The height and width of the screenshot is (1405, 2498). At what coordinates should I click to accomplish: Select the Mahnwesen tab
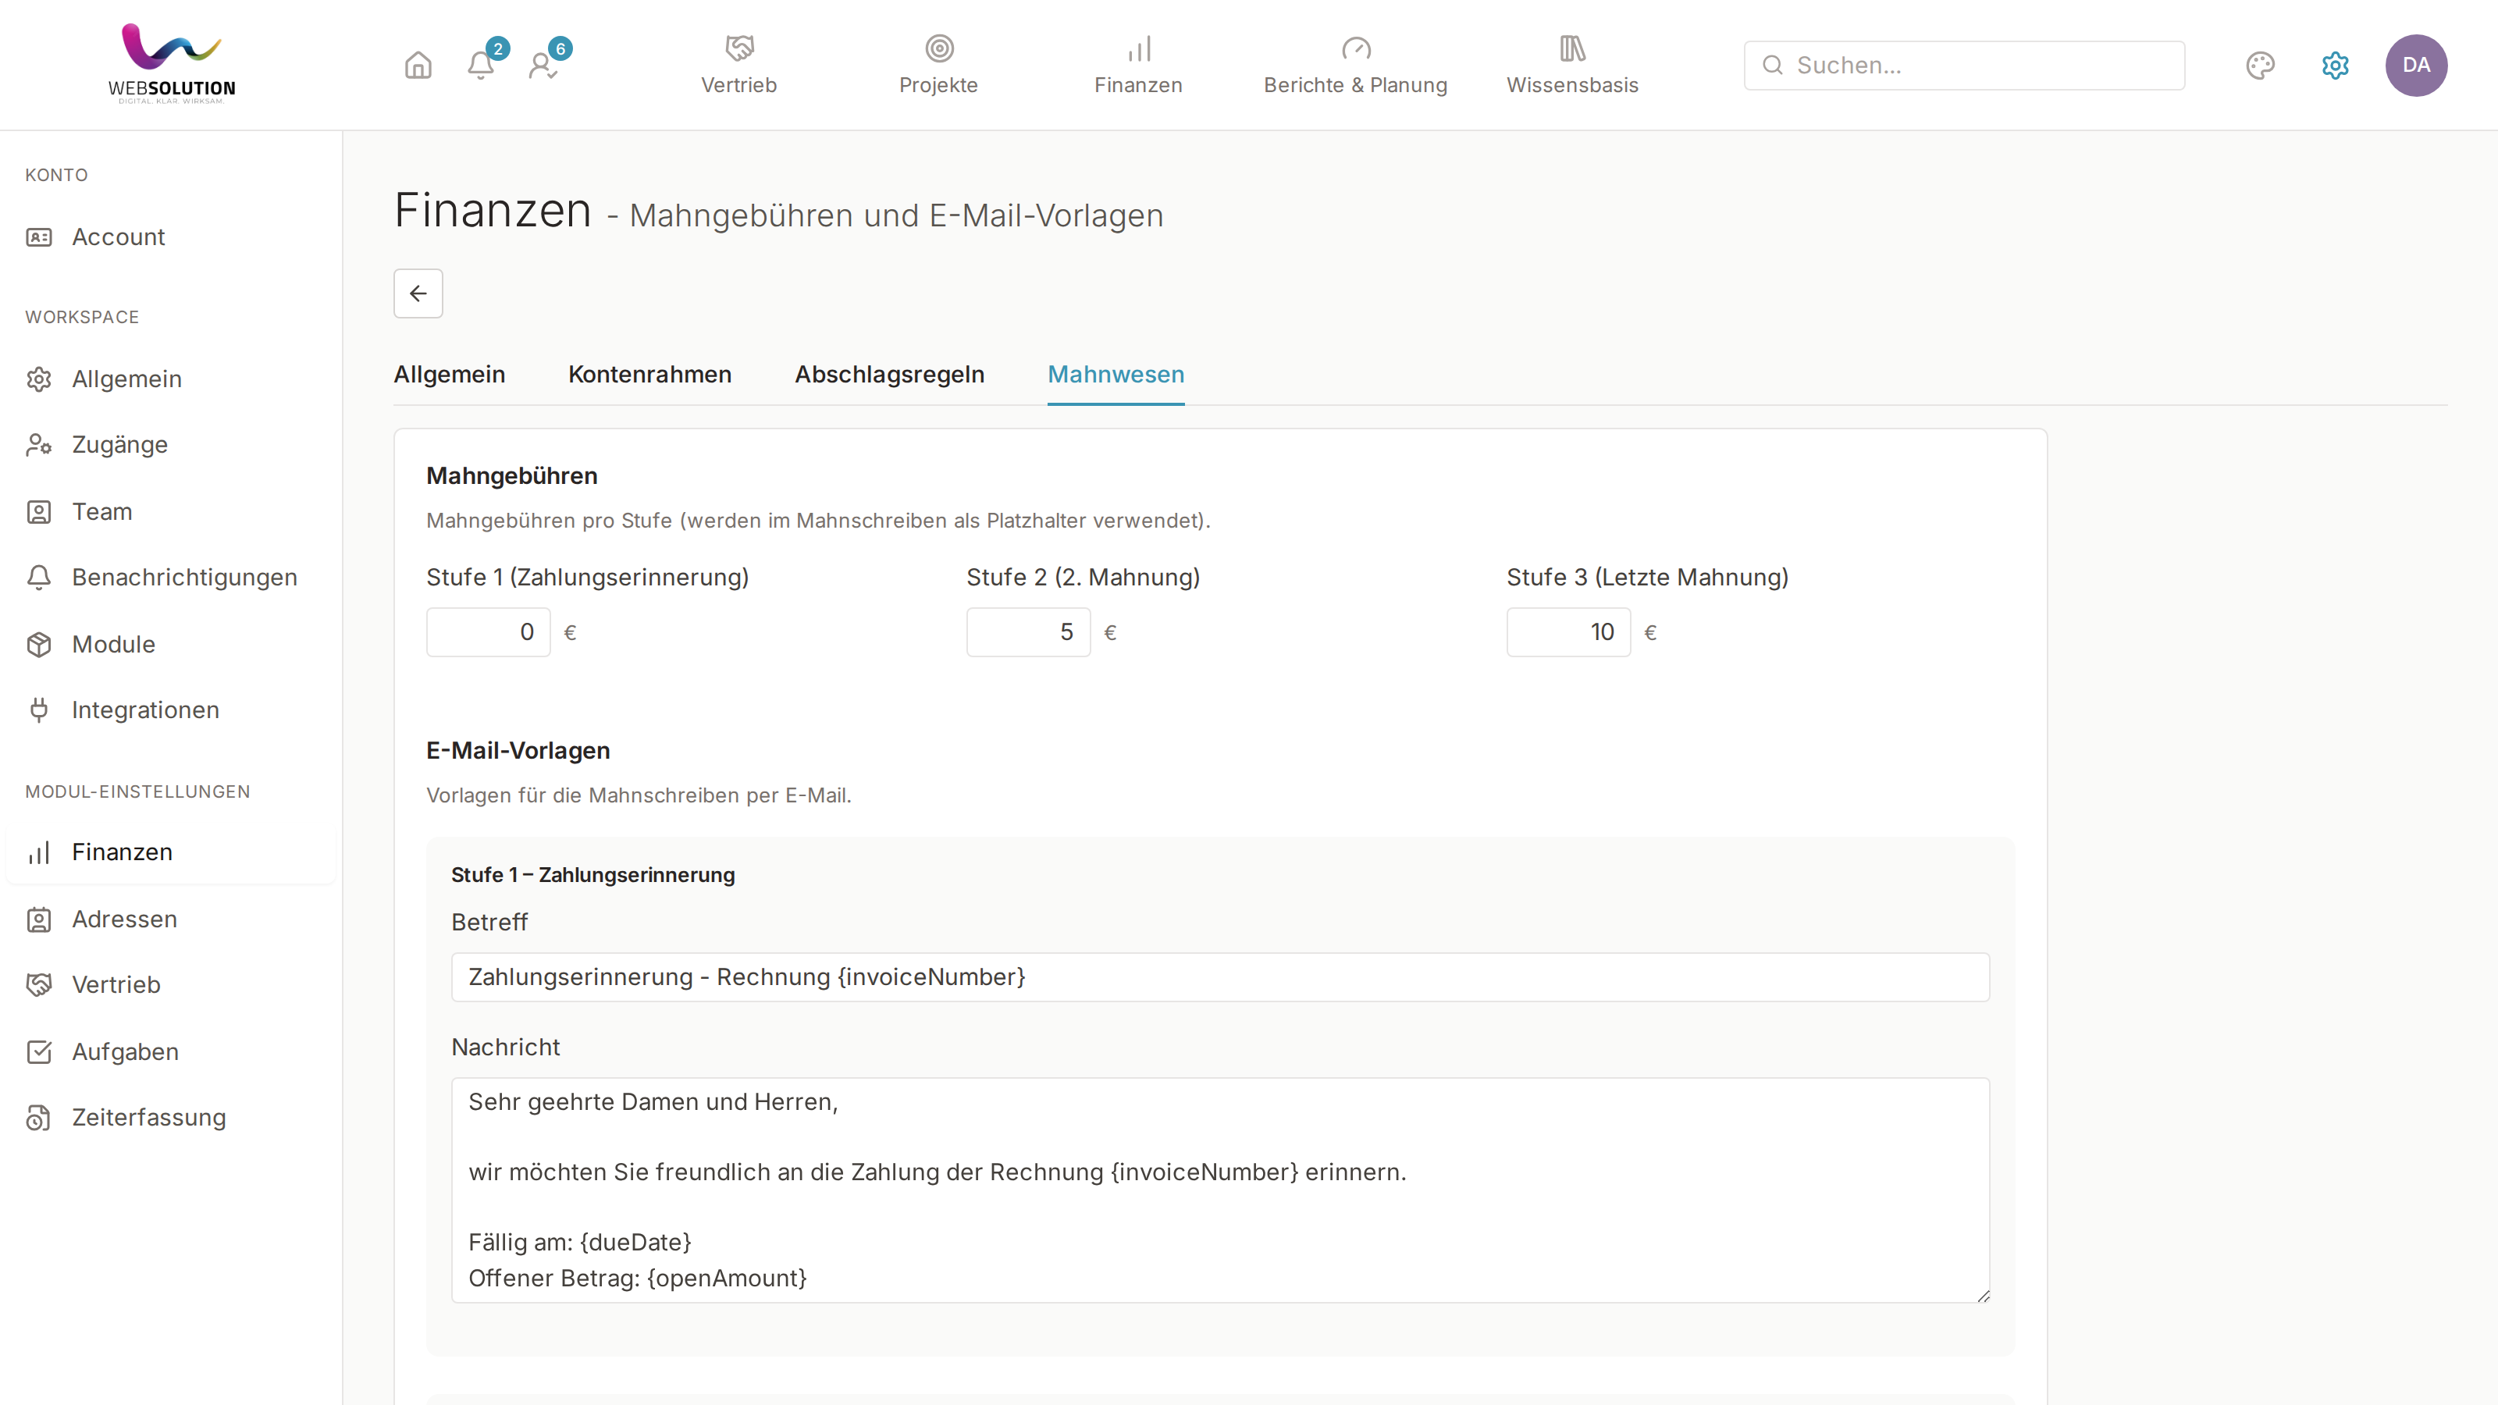1116,375
